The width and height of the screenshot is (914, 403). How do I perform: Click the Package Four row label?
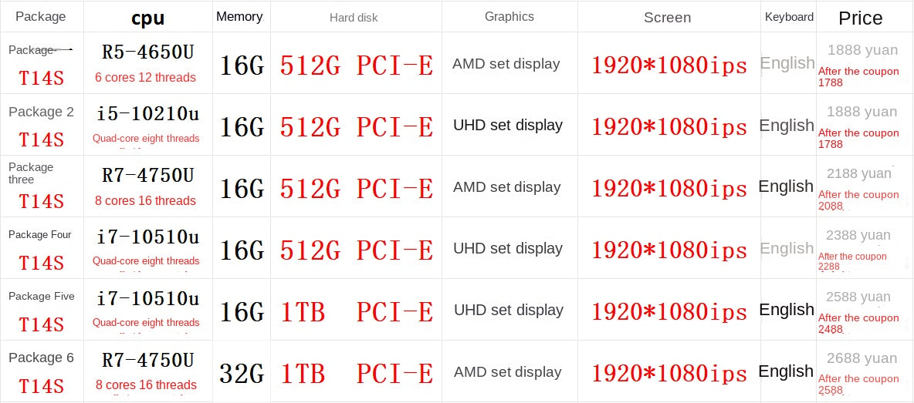[39, 235]
